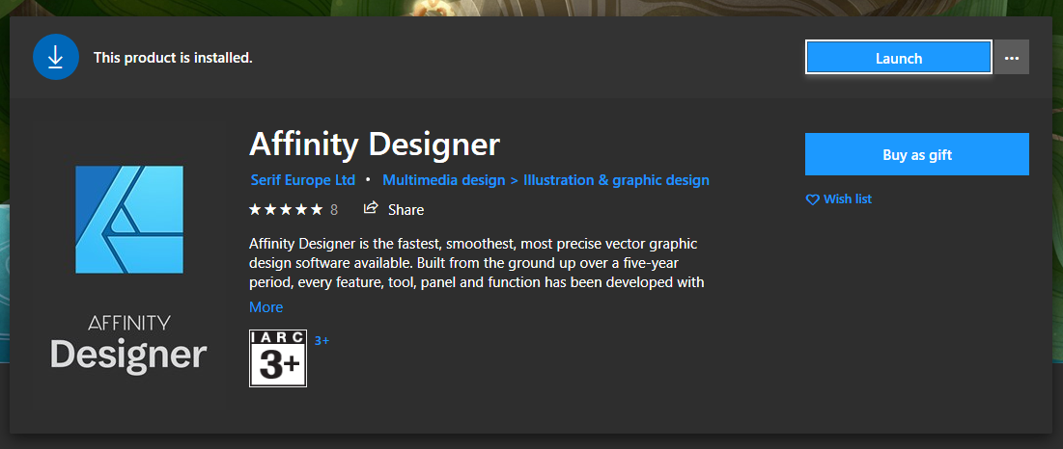
Task: Click the Affinity Designer logo image
Action: [x=128, y=220]
